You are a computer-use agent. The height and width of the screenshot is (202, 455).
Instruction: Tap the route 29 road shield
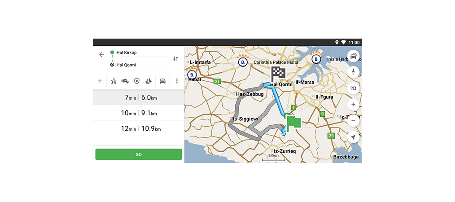[x=331, y=136]
